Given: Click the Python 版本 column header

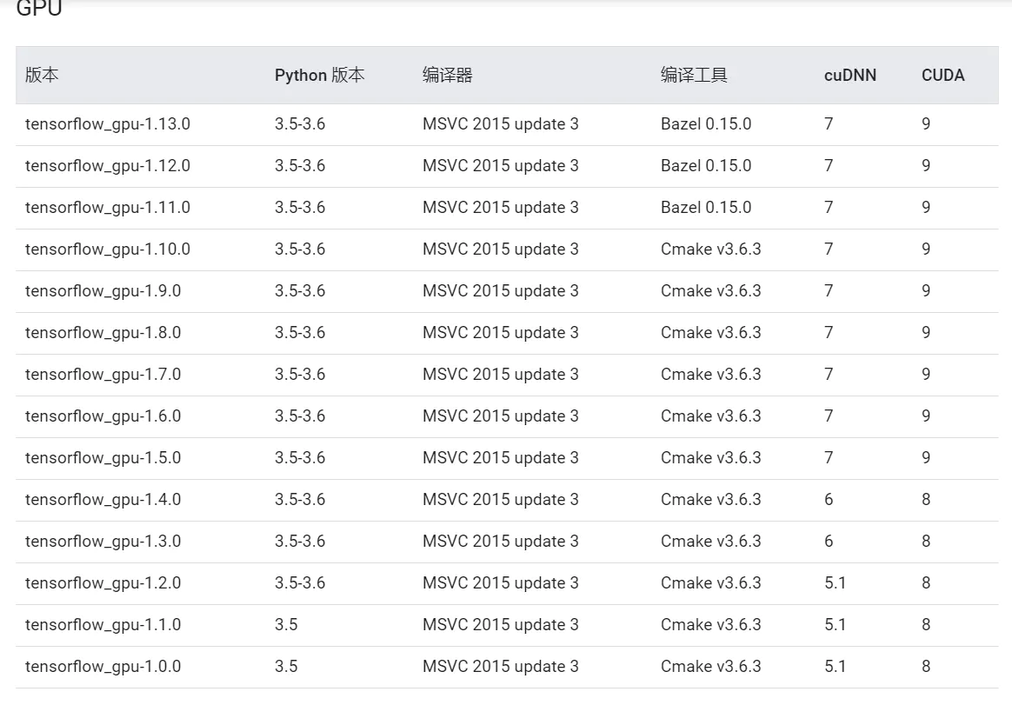Looking at the screenshot, I should click(319, 76).
